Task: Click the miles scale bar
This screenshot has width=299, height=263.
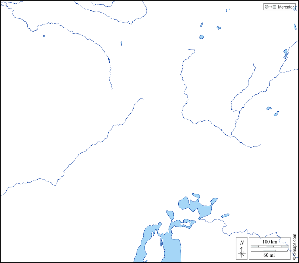Action: (270, 250)
